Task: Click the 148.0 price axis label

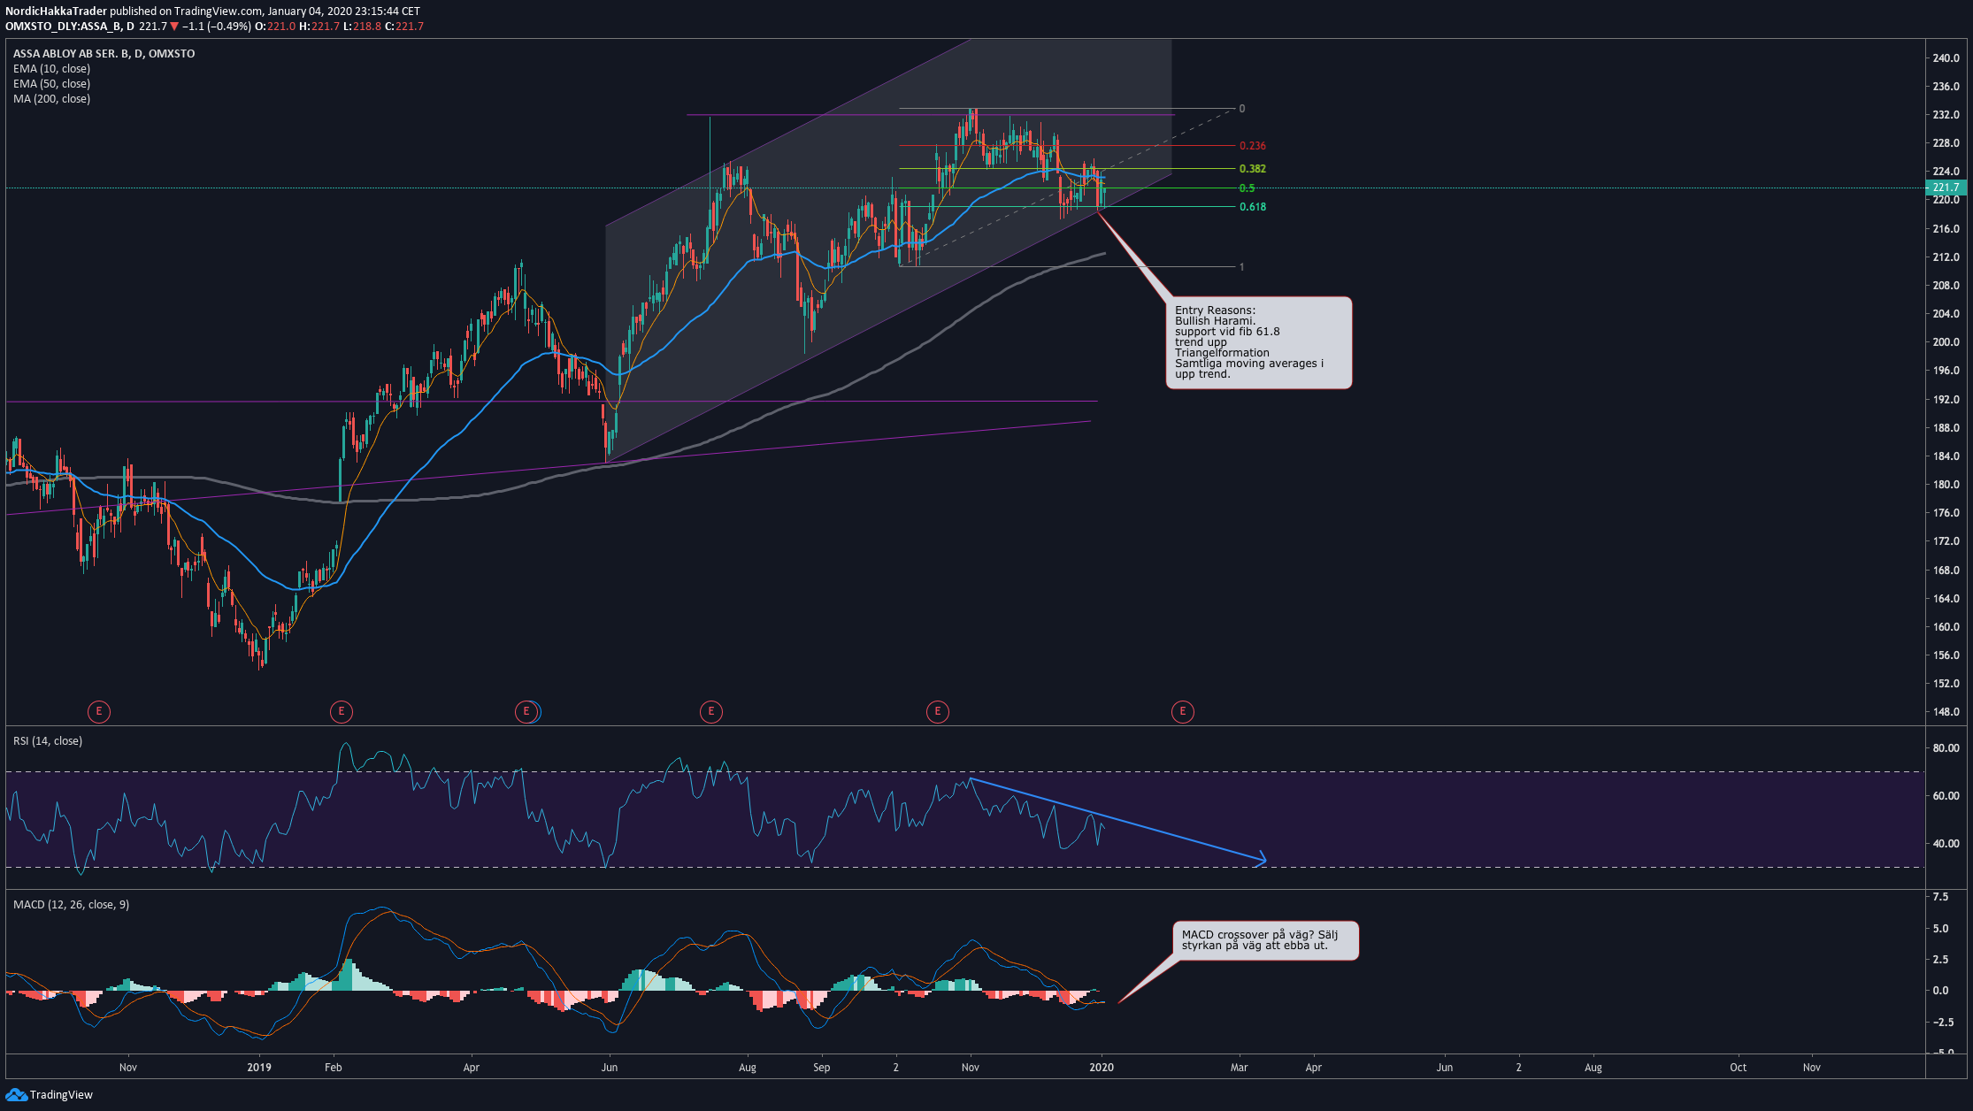Action: tap(1946, 712)
